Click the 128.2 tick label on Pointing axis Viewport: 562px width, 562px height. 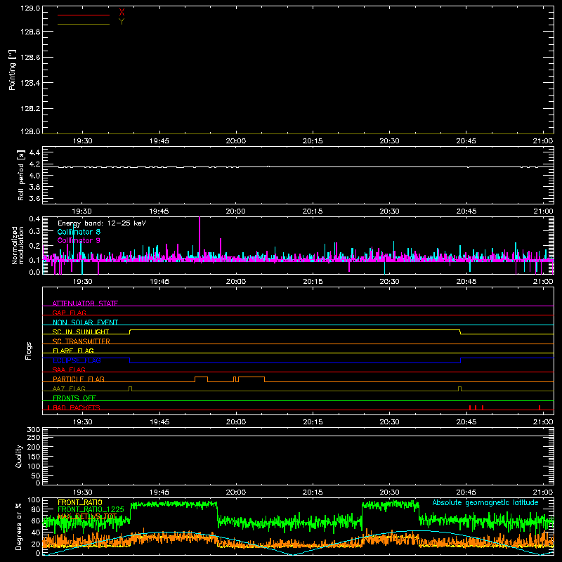tap(30, 108)
